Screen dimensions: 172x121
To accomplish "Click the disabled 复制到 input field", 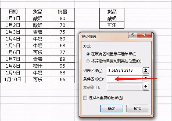I will [x=125, y=87].
